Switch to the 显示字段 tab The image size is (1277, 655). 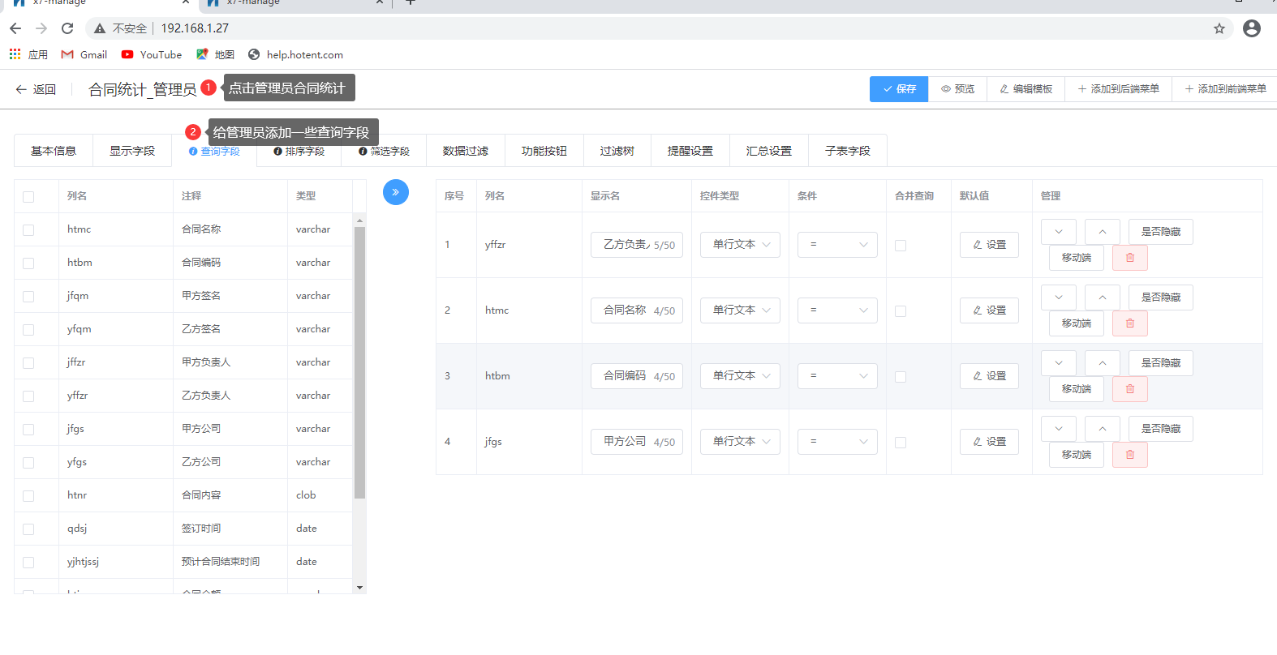131,151
